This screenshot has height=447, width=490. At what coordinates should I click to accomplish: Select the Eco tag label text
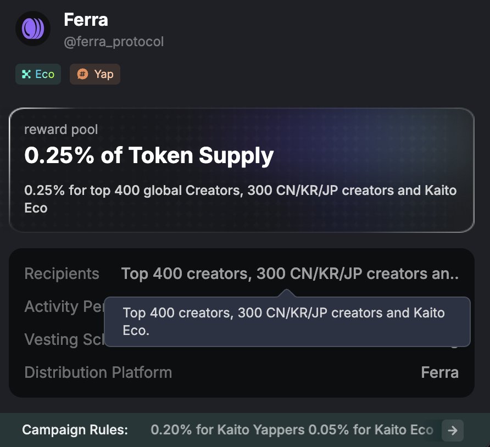(44, 74)
